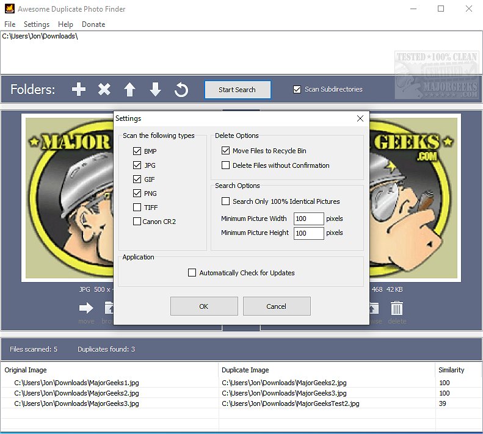Open the File menu

pos(10,24)
